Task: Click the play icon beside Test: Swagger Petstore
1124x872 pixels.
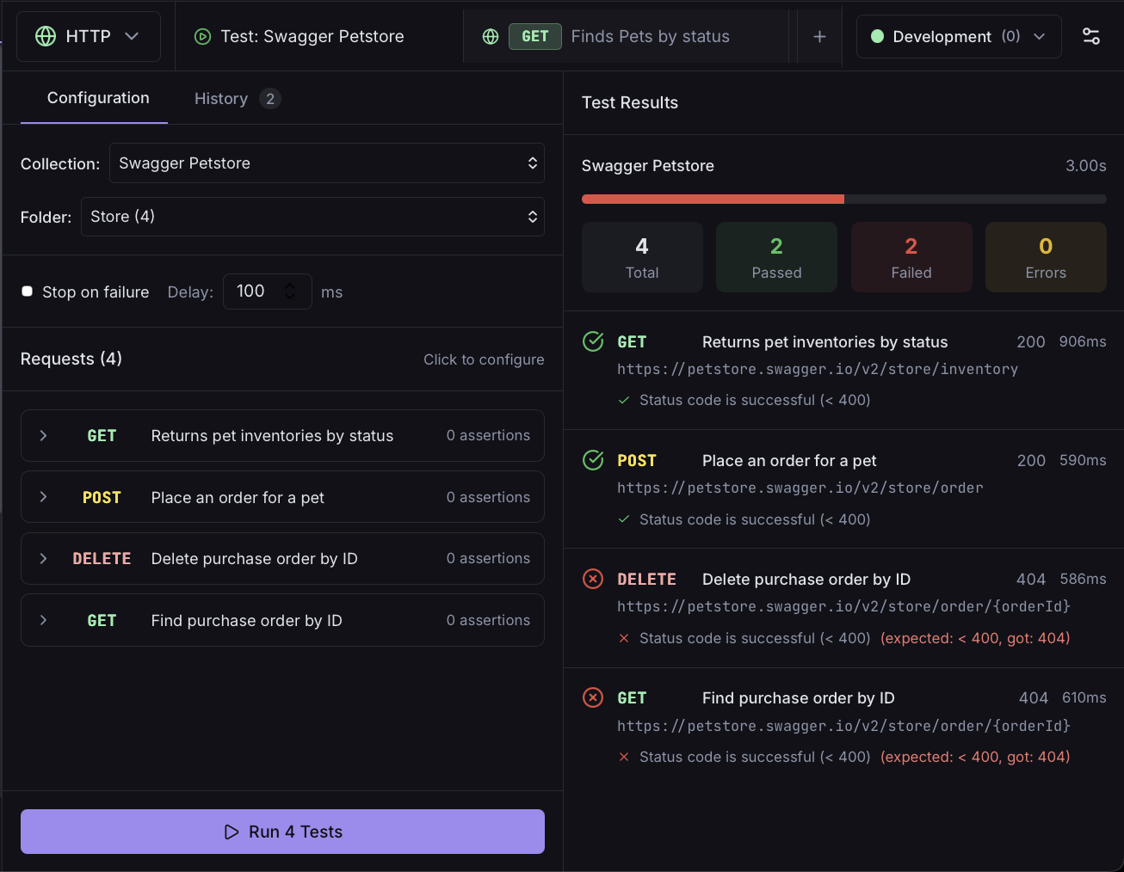Action: coord(203,36)
